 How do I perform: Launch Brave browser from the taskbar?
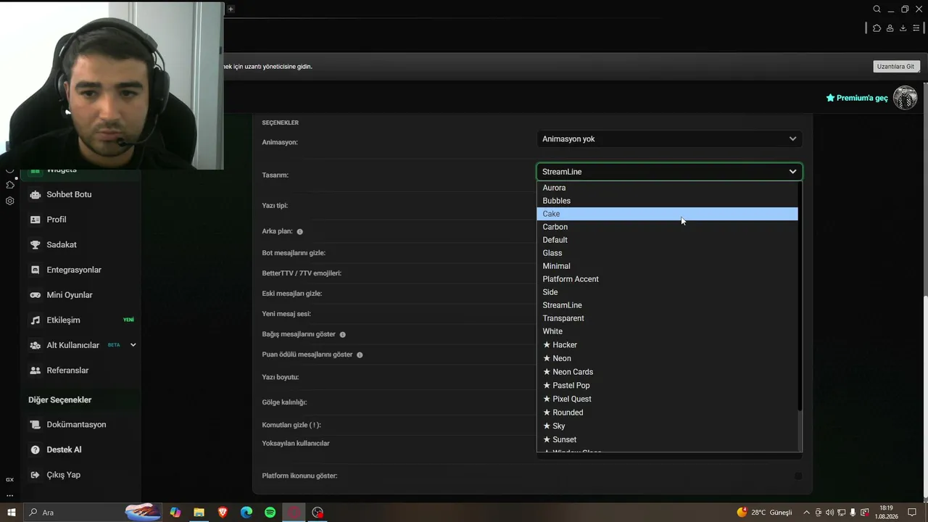coord(223,513)
